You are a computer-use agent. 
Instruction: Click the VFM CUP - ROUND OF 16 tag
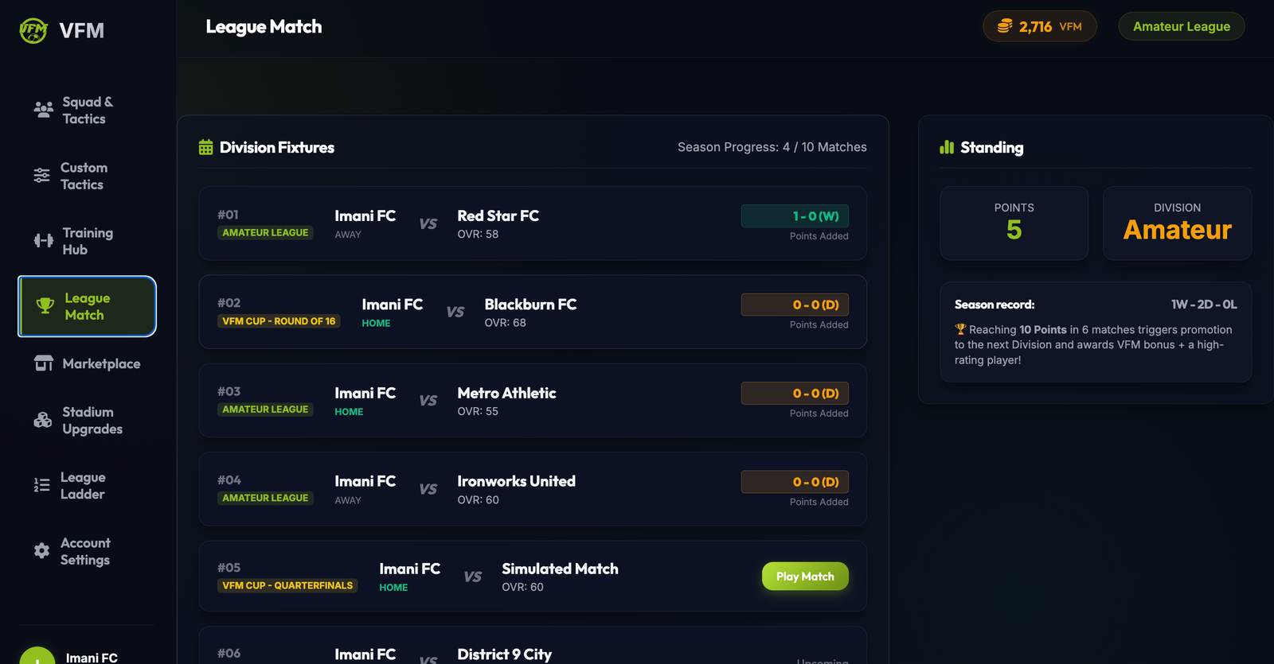click(279, 321)
